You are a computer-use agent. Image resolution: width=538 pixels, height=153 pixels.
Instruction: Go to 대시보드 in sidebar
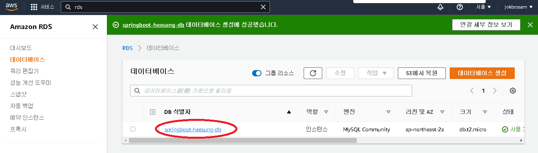[x=21, y=48]
